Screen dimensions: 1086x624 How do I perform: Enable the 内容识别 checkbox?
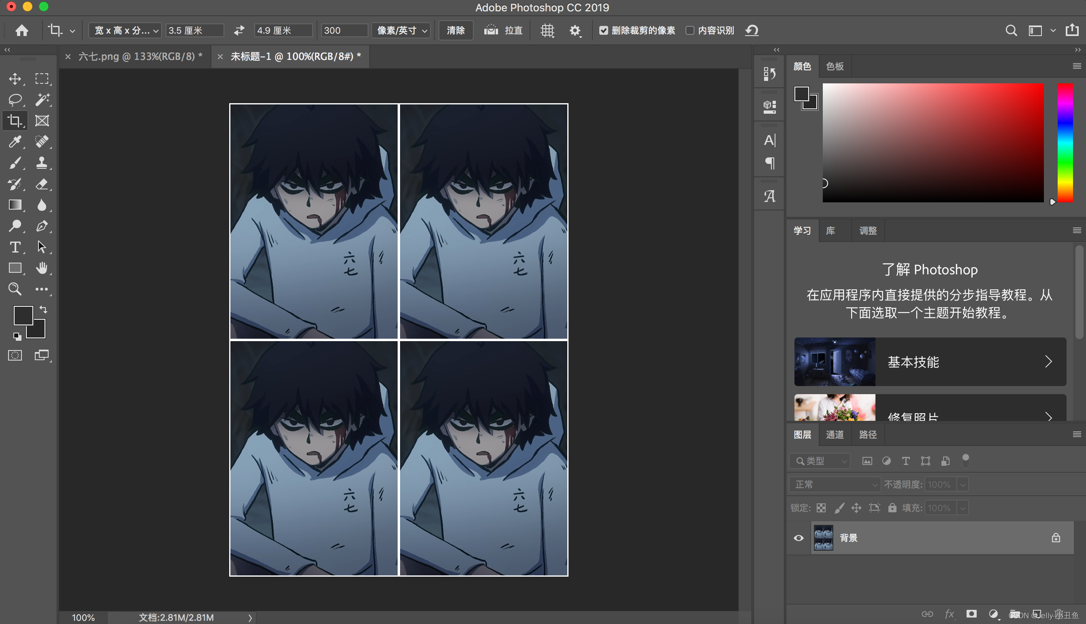(x=690, y=30)
